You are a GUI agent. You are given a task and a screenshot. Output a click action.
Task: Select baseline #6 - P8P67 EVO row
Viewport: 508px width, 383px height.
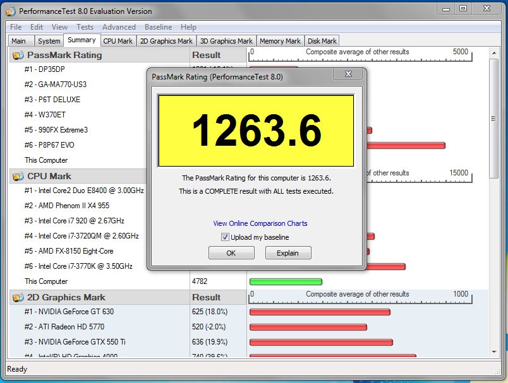tap(49, 145)
